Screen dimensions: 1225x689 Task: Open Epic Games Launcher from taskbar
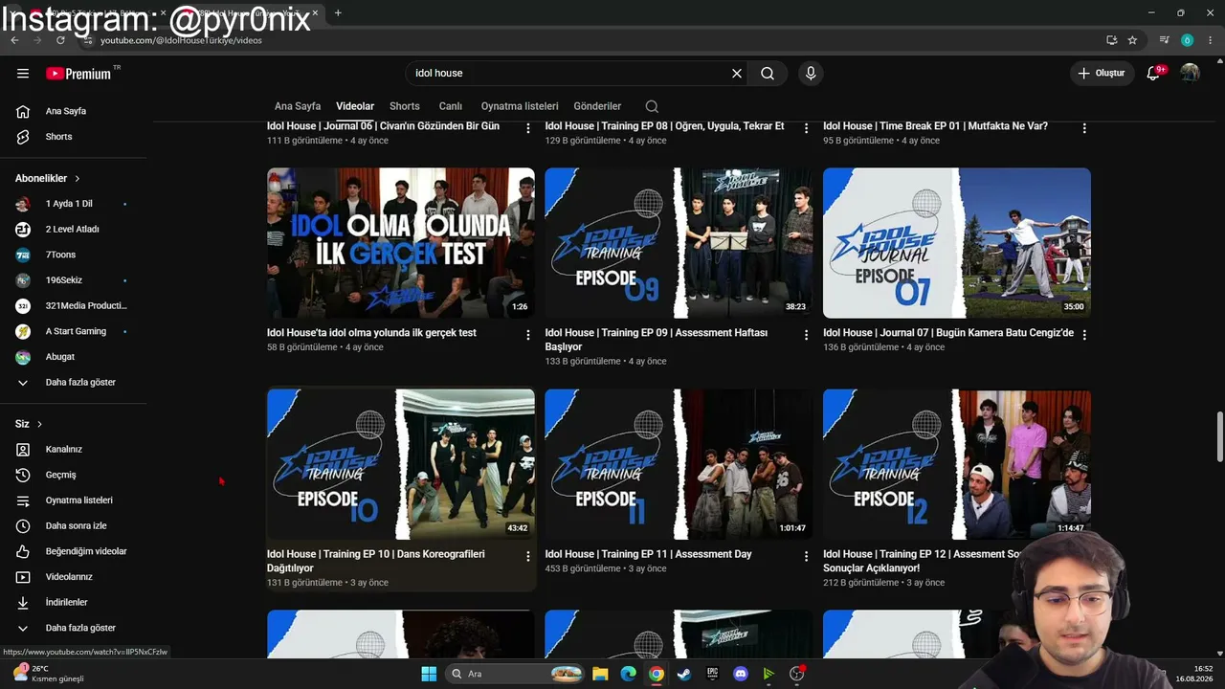pyautogui.click(x=712, y=674)
